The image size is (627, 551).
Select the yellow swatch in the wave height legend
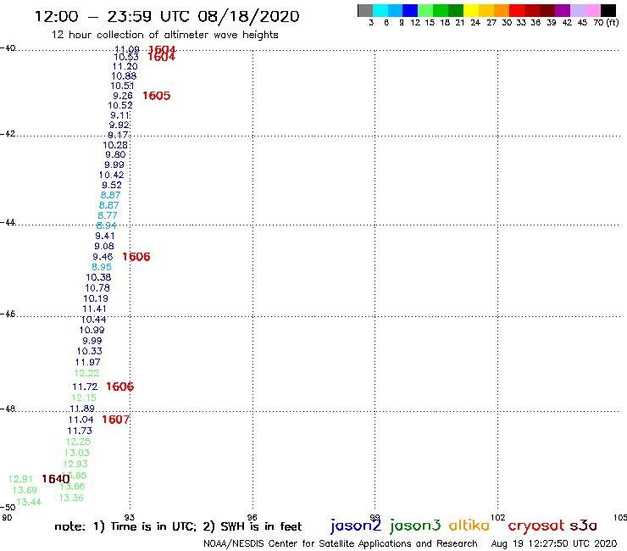pos(471,10)
